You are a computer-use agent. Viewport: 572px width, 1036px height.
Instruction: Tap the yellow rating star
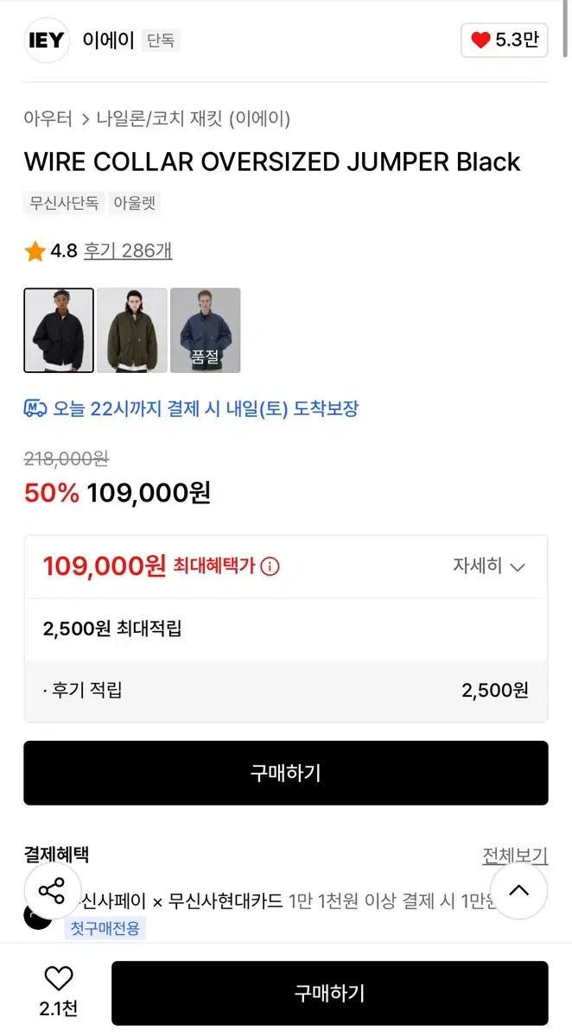[x=35, y=251]
